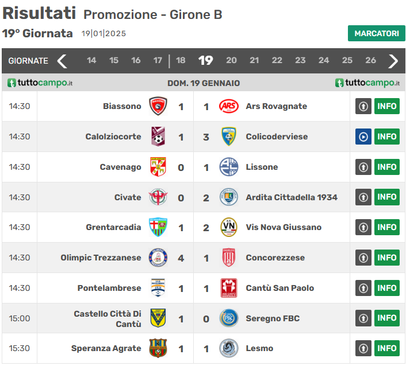Viewport: 406px width, 366px height.
Task: Click the upload icon for Biassono match
Action: tap(363, 106)
